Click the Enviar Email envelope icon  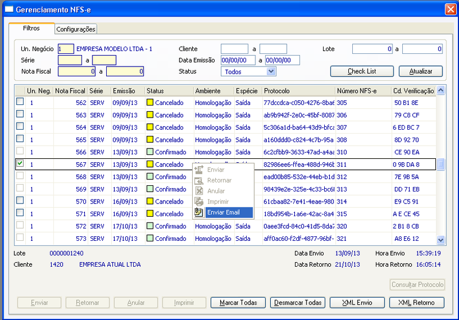pos(199,212)
